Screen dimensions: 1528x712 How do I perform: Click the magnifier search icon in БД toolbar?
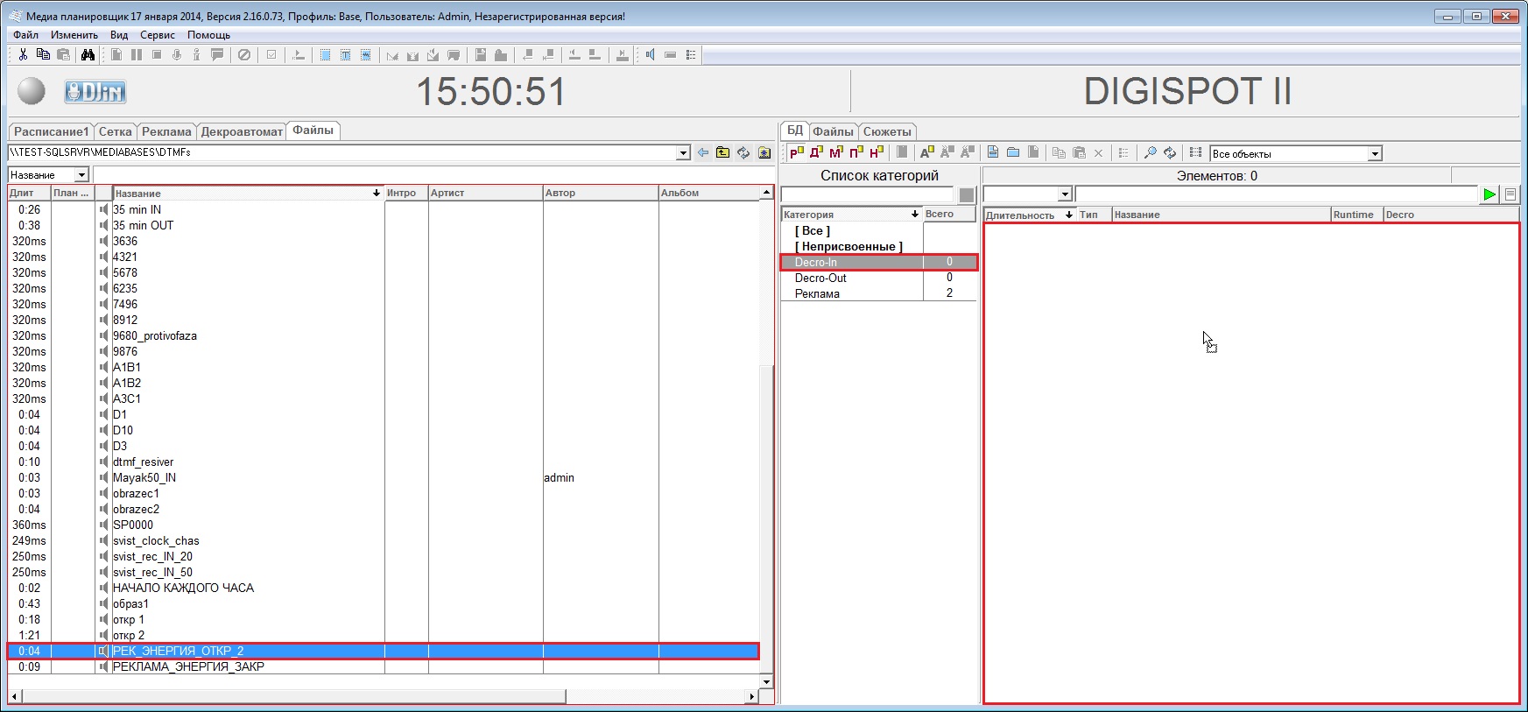click(x=1150, y=152)
